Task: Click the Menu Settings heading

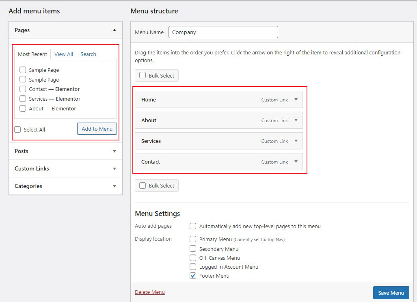Action: (x=158, y=214)
